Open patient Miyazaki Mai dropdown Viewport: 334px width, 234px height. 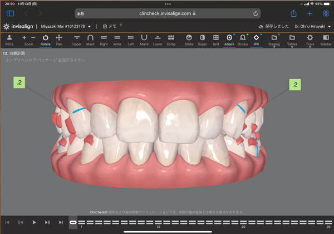[x=66, y=26]
